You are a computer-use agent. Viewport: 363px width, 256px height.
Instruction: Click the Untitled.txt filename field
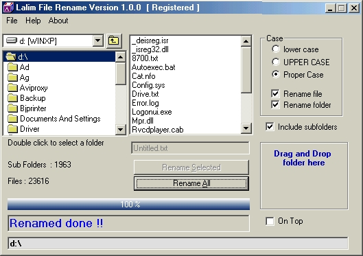(190, 148)
